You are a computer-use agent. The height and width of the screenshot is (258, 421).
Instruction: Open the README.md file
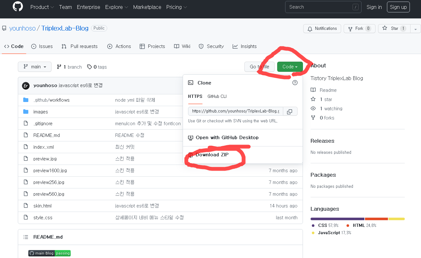(46, 135)
